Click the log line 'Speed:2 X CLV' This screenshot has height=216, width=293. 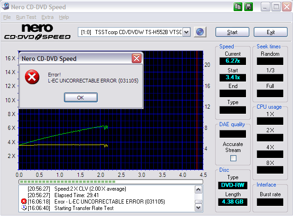pos(90,189)
